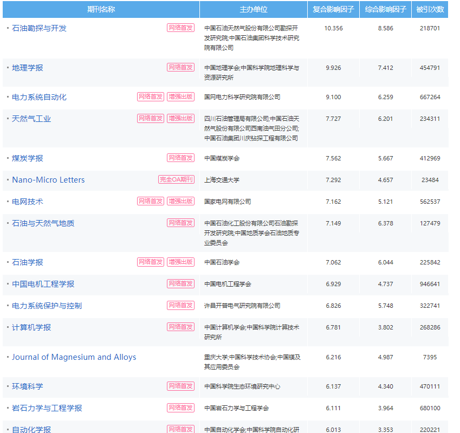Open journal 石油勘探与开发
460x433 pixels.
coord(39,28)
